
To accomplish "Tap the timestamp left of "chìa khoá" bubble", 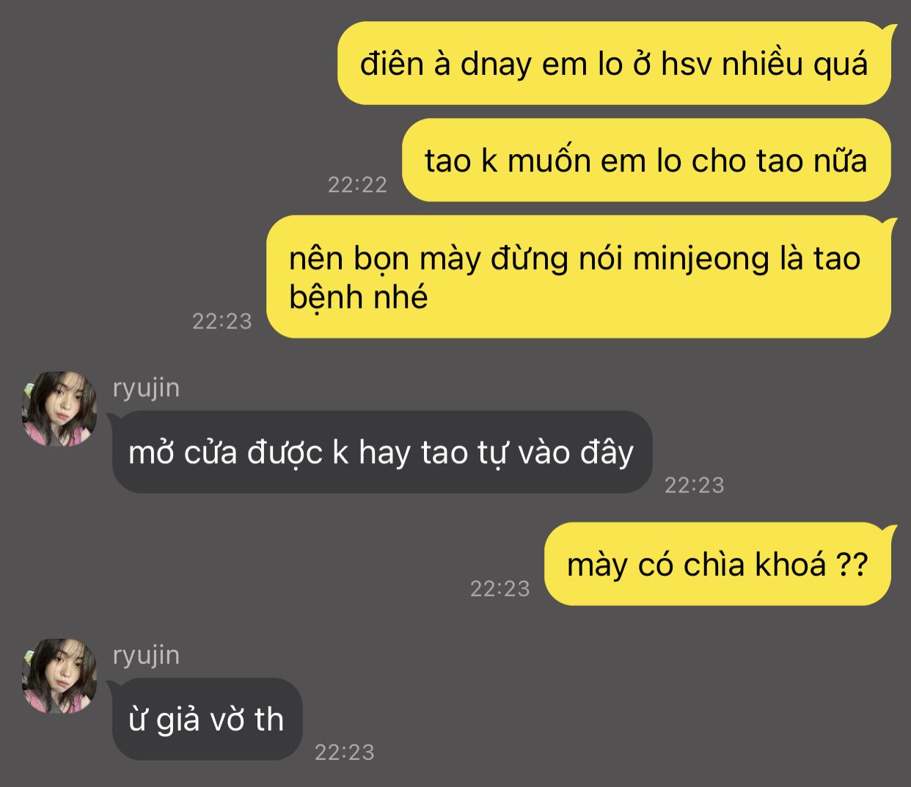I will coord(500,588).
